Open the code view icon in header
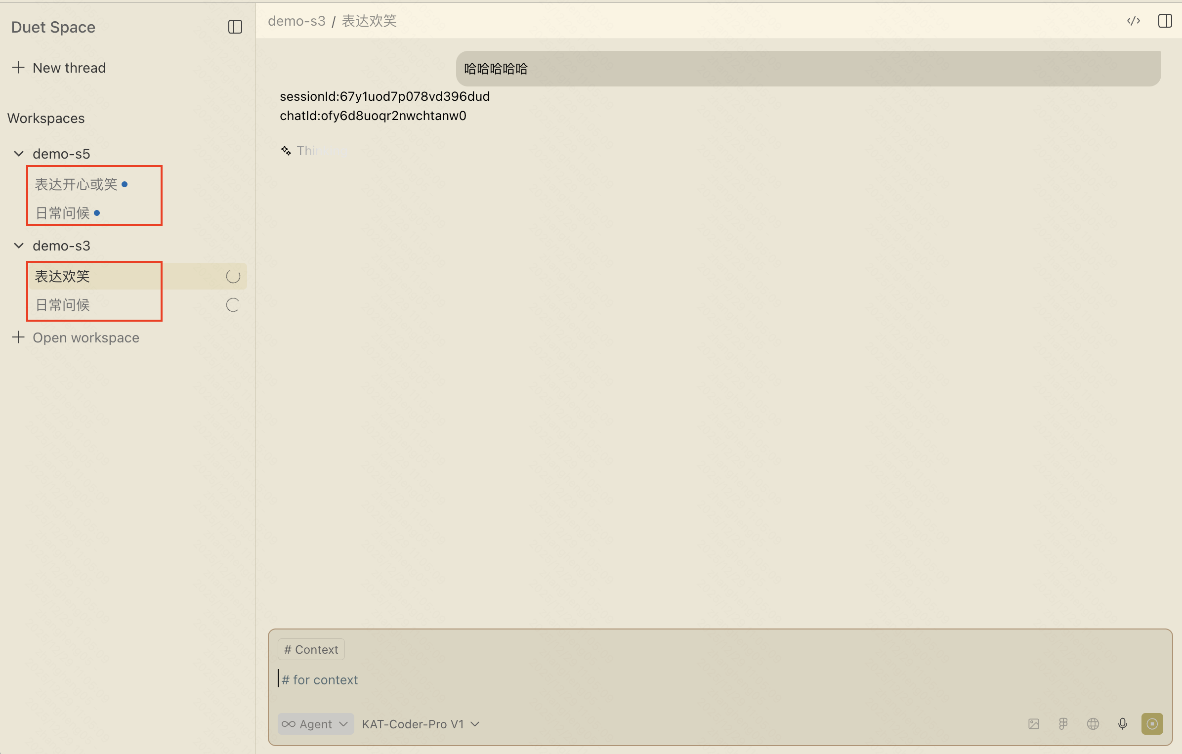Screen dimensions: 1182x754 point(1133,21)
